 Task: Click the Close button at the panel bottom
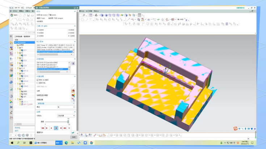73,137
